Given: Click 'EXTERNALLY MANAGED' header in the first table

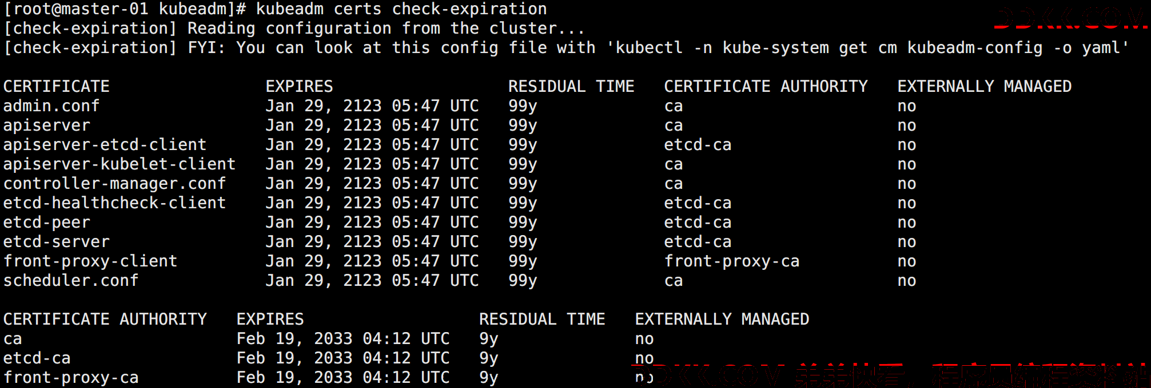Looking at the screenshot, I should 984,87.
